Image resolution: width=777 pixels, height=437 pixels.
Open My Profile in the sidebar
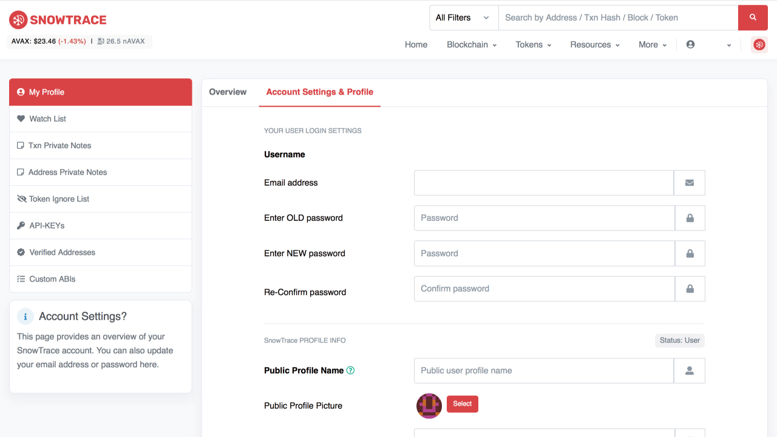point(101,92)
